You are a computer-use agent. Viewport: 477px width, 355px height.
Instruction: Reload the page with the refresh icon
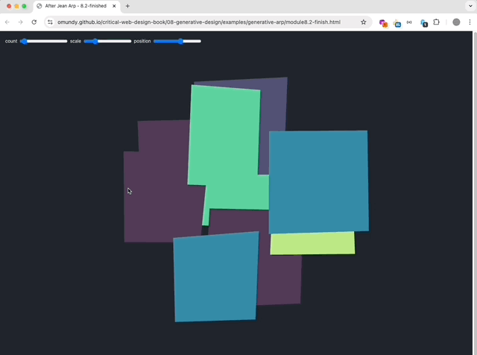click(34, 22)
